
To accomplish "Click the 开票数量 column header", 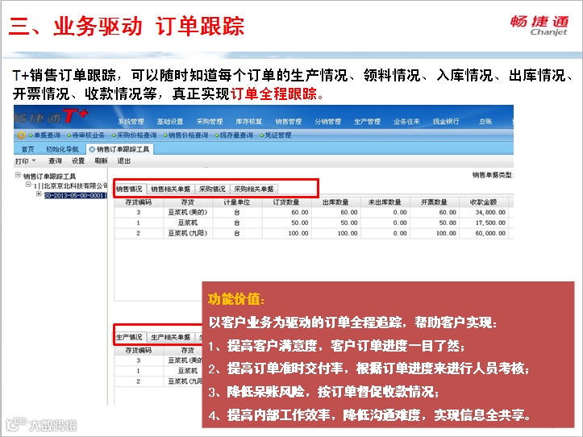I will pos(435,202).
